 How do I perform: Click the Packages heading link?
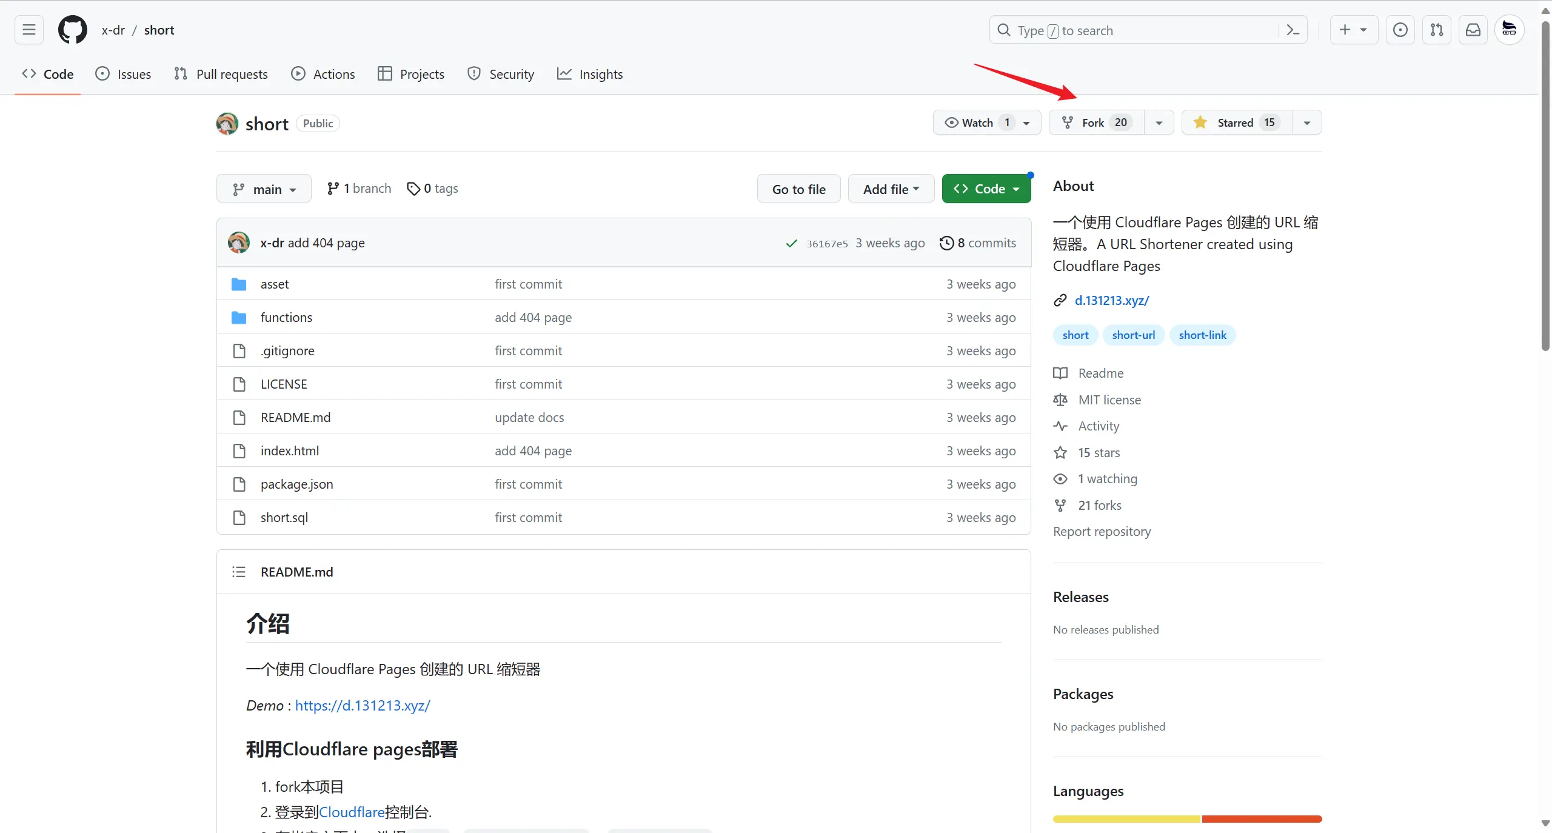click(1083, 694)
